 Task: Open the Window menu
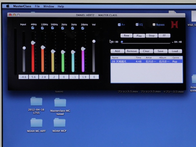coord(49,6)
